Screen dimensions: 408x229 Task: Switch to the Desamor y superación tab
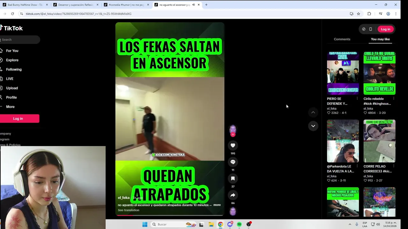[76, 5]
